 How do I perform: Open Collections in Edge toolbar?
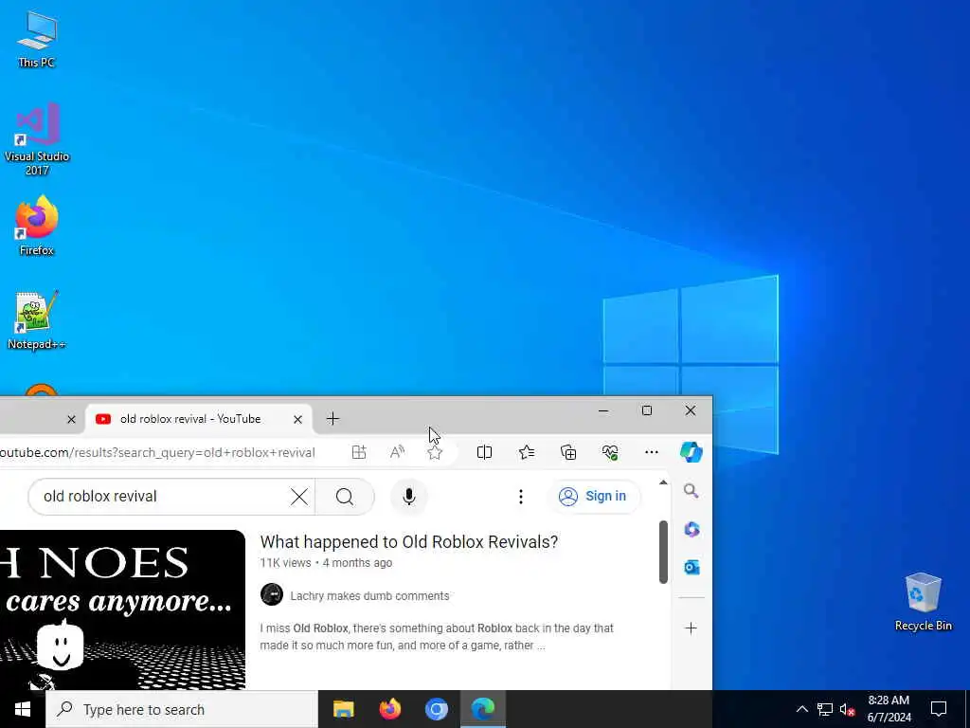[568, 452]
